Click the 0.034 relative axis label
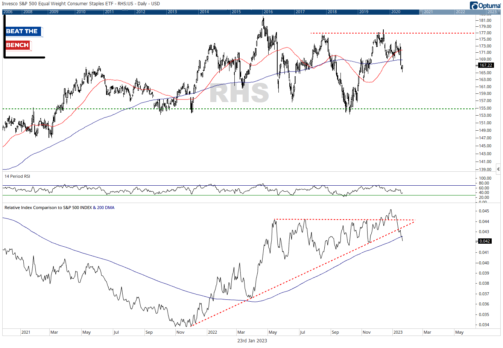This screenshot has width=503, height=348. [x=484, y=325]
